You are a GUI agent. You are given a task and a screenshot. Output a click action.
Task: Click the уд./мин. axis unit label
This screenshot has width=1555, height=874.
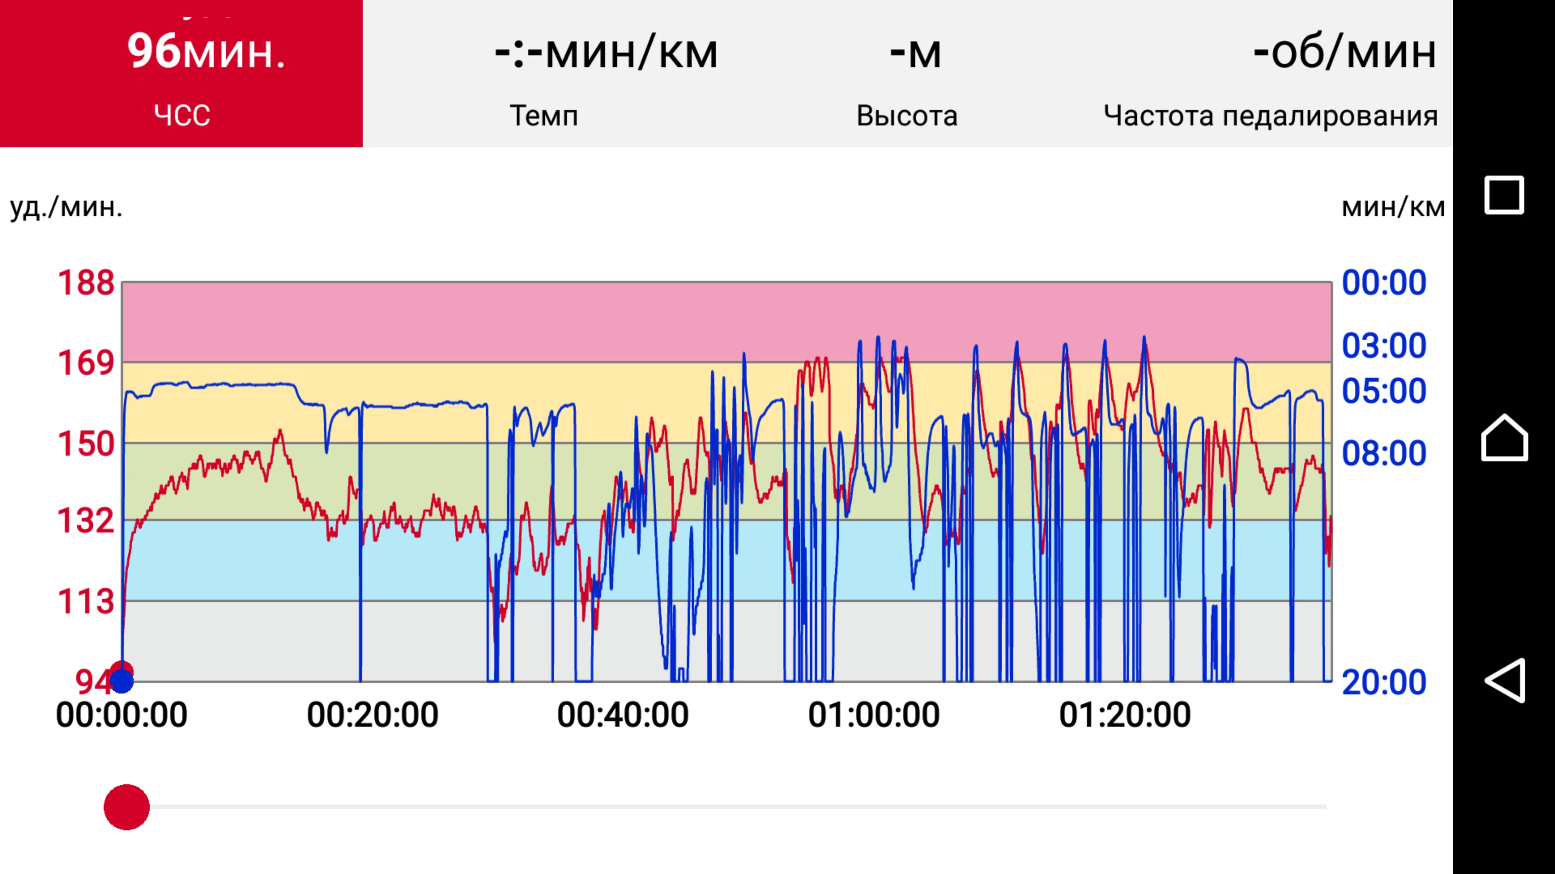[66, 207]
